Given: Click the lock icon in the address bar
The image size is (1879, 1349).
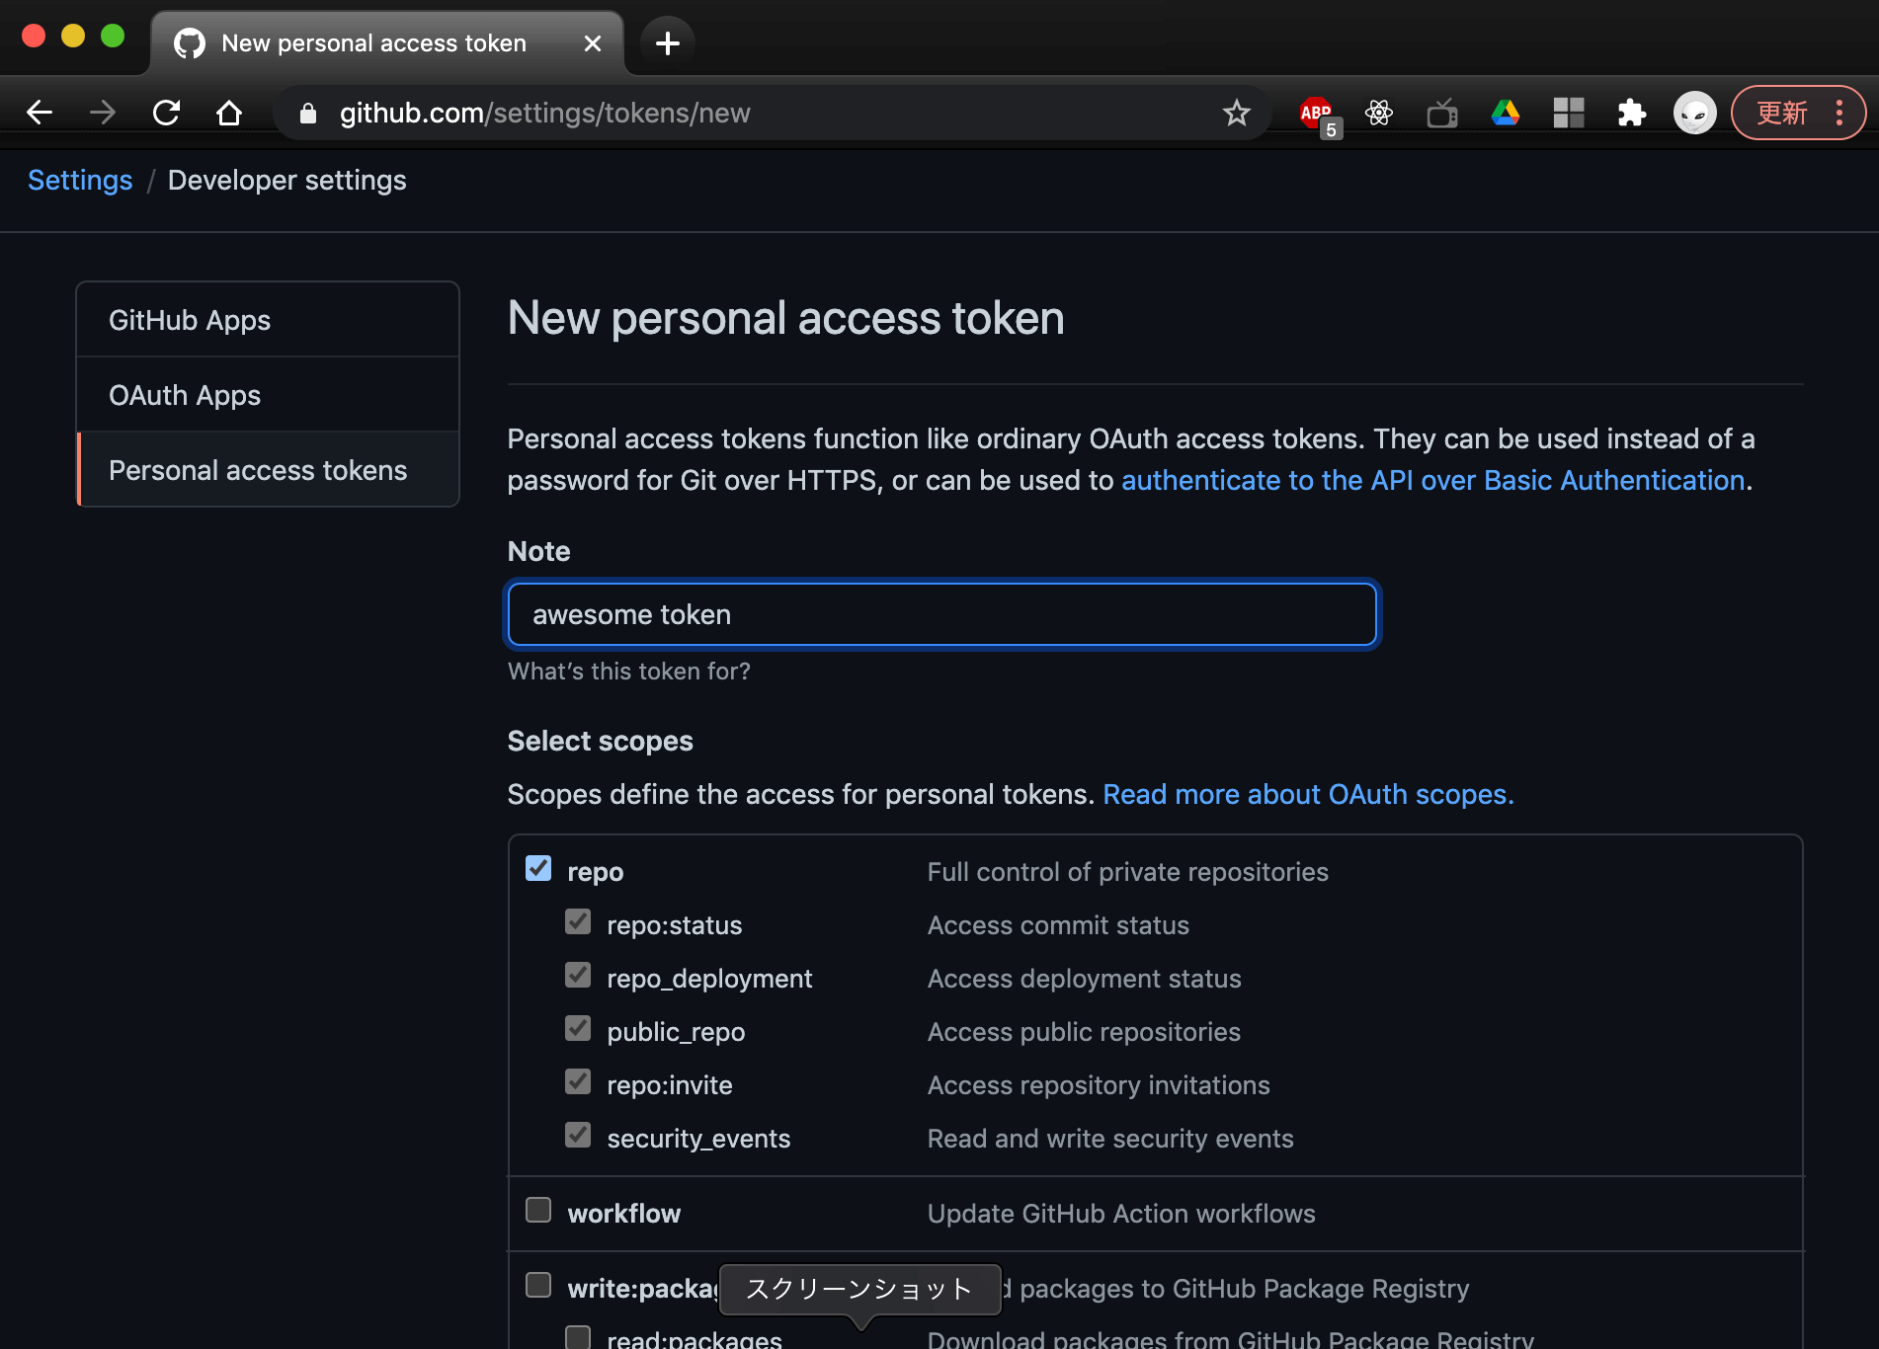Looking at the screenshot, I should (308, 114).
